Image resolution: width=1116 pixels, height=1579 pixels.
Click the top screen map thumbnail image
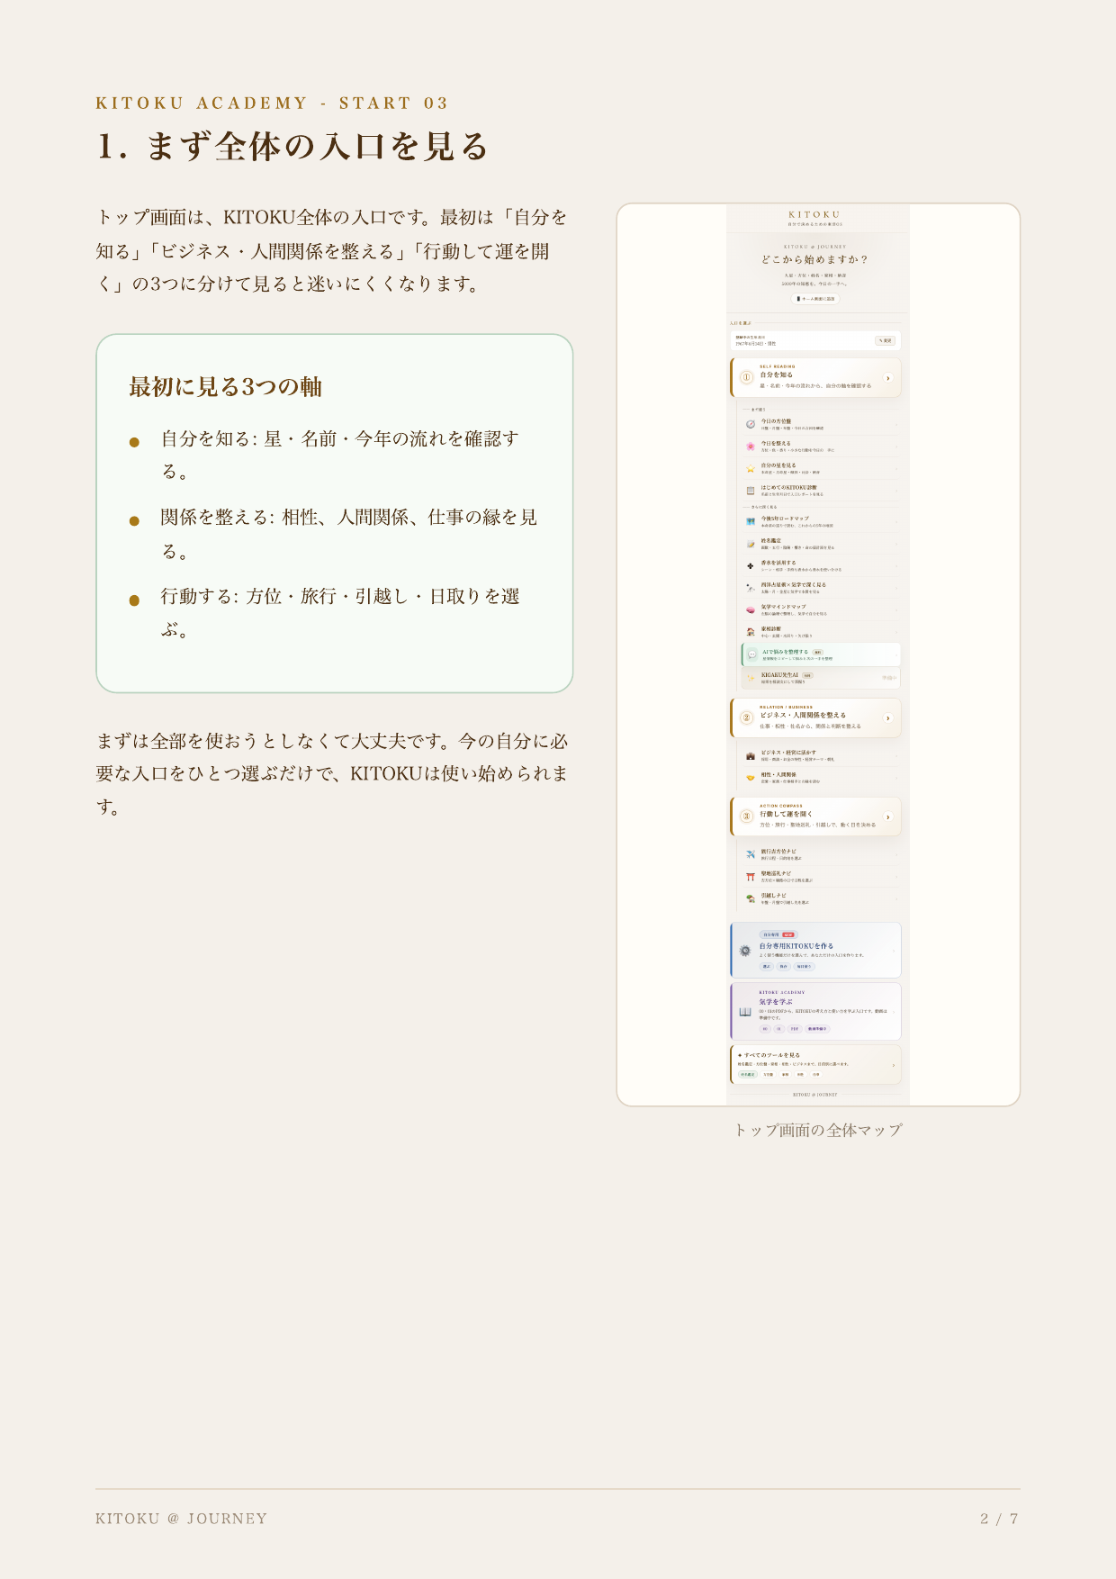(x=818, y=654)
